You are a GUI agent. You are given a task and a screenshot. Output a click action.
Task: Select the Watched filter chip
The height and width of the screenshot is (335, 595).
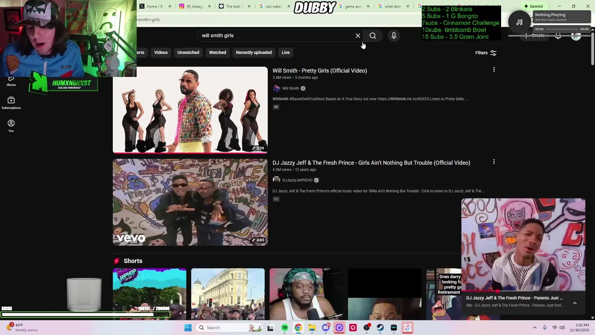pos(218,53)
